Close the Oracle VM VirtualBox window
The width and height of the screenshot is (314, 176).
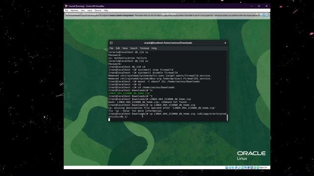pos(266,6)
